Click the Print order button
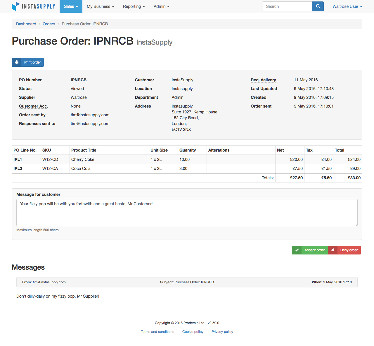 [x=28, y=62]
